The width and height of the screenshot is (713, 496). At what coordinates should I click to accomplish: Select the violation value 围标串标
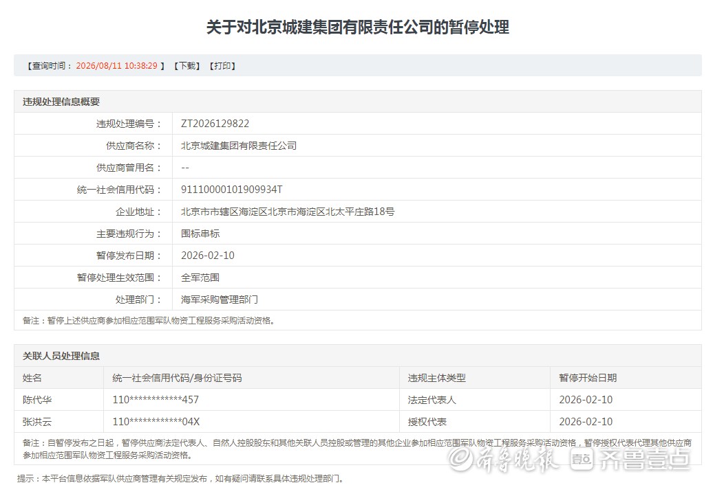200,234
